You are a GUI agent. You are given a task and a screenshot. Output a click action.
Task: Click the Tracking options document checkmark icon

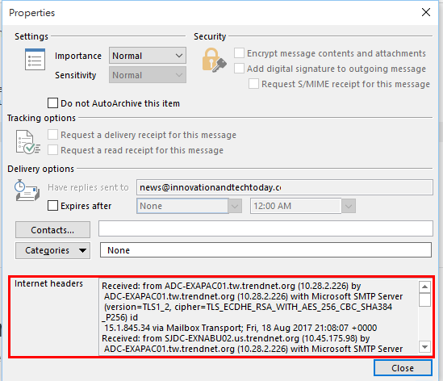pyautogui.click(x=27, y=142)
